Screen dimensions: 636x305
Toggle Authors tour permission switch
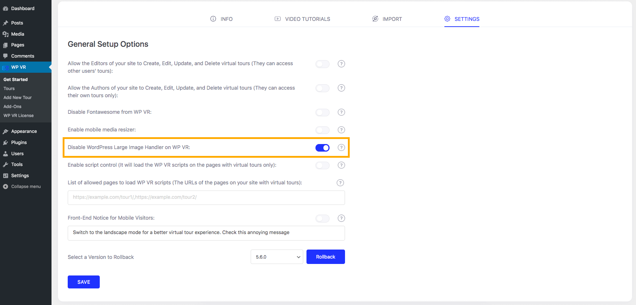(323, 88)
